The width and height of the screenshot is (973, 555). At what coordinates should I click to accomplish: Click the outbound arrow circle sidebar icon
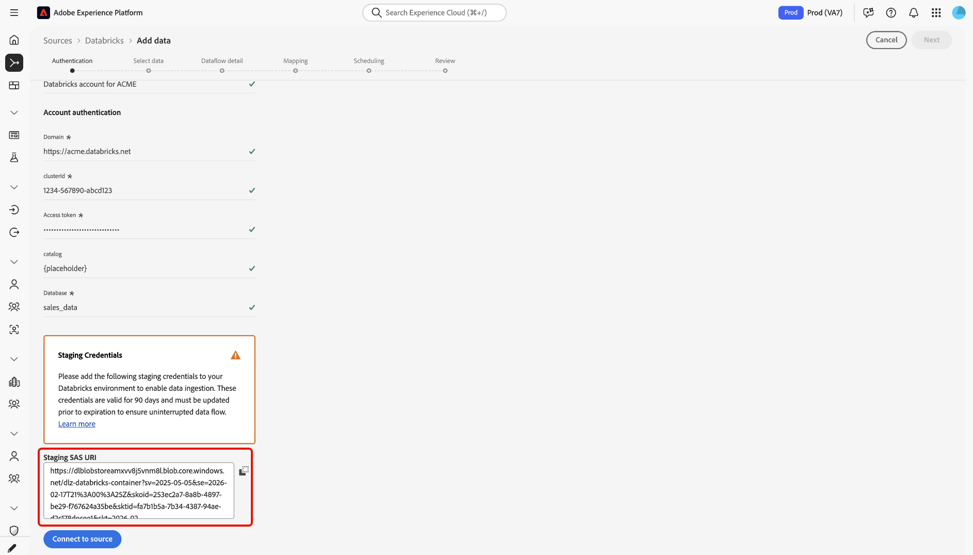[x=14, y=232]
